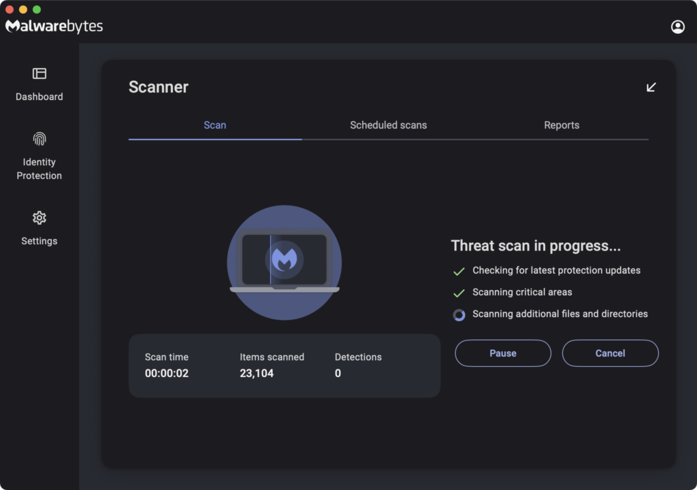This screenshot has height=490, width=697.
Task: Click the Malwarebytes logo
Action: (54, 27)
